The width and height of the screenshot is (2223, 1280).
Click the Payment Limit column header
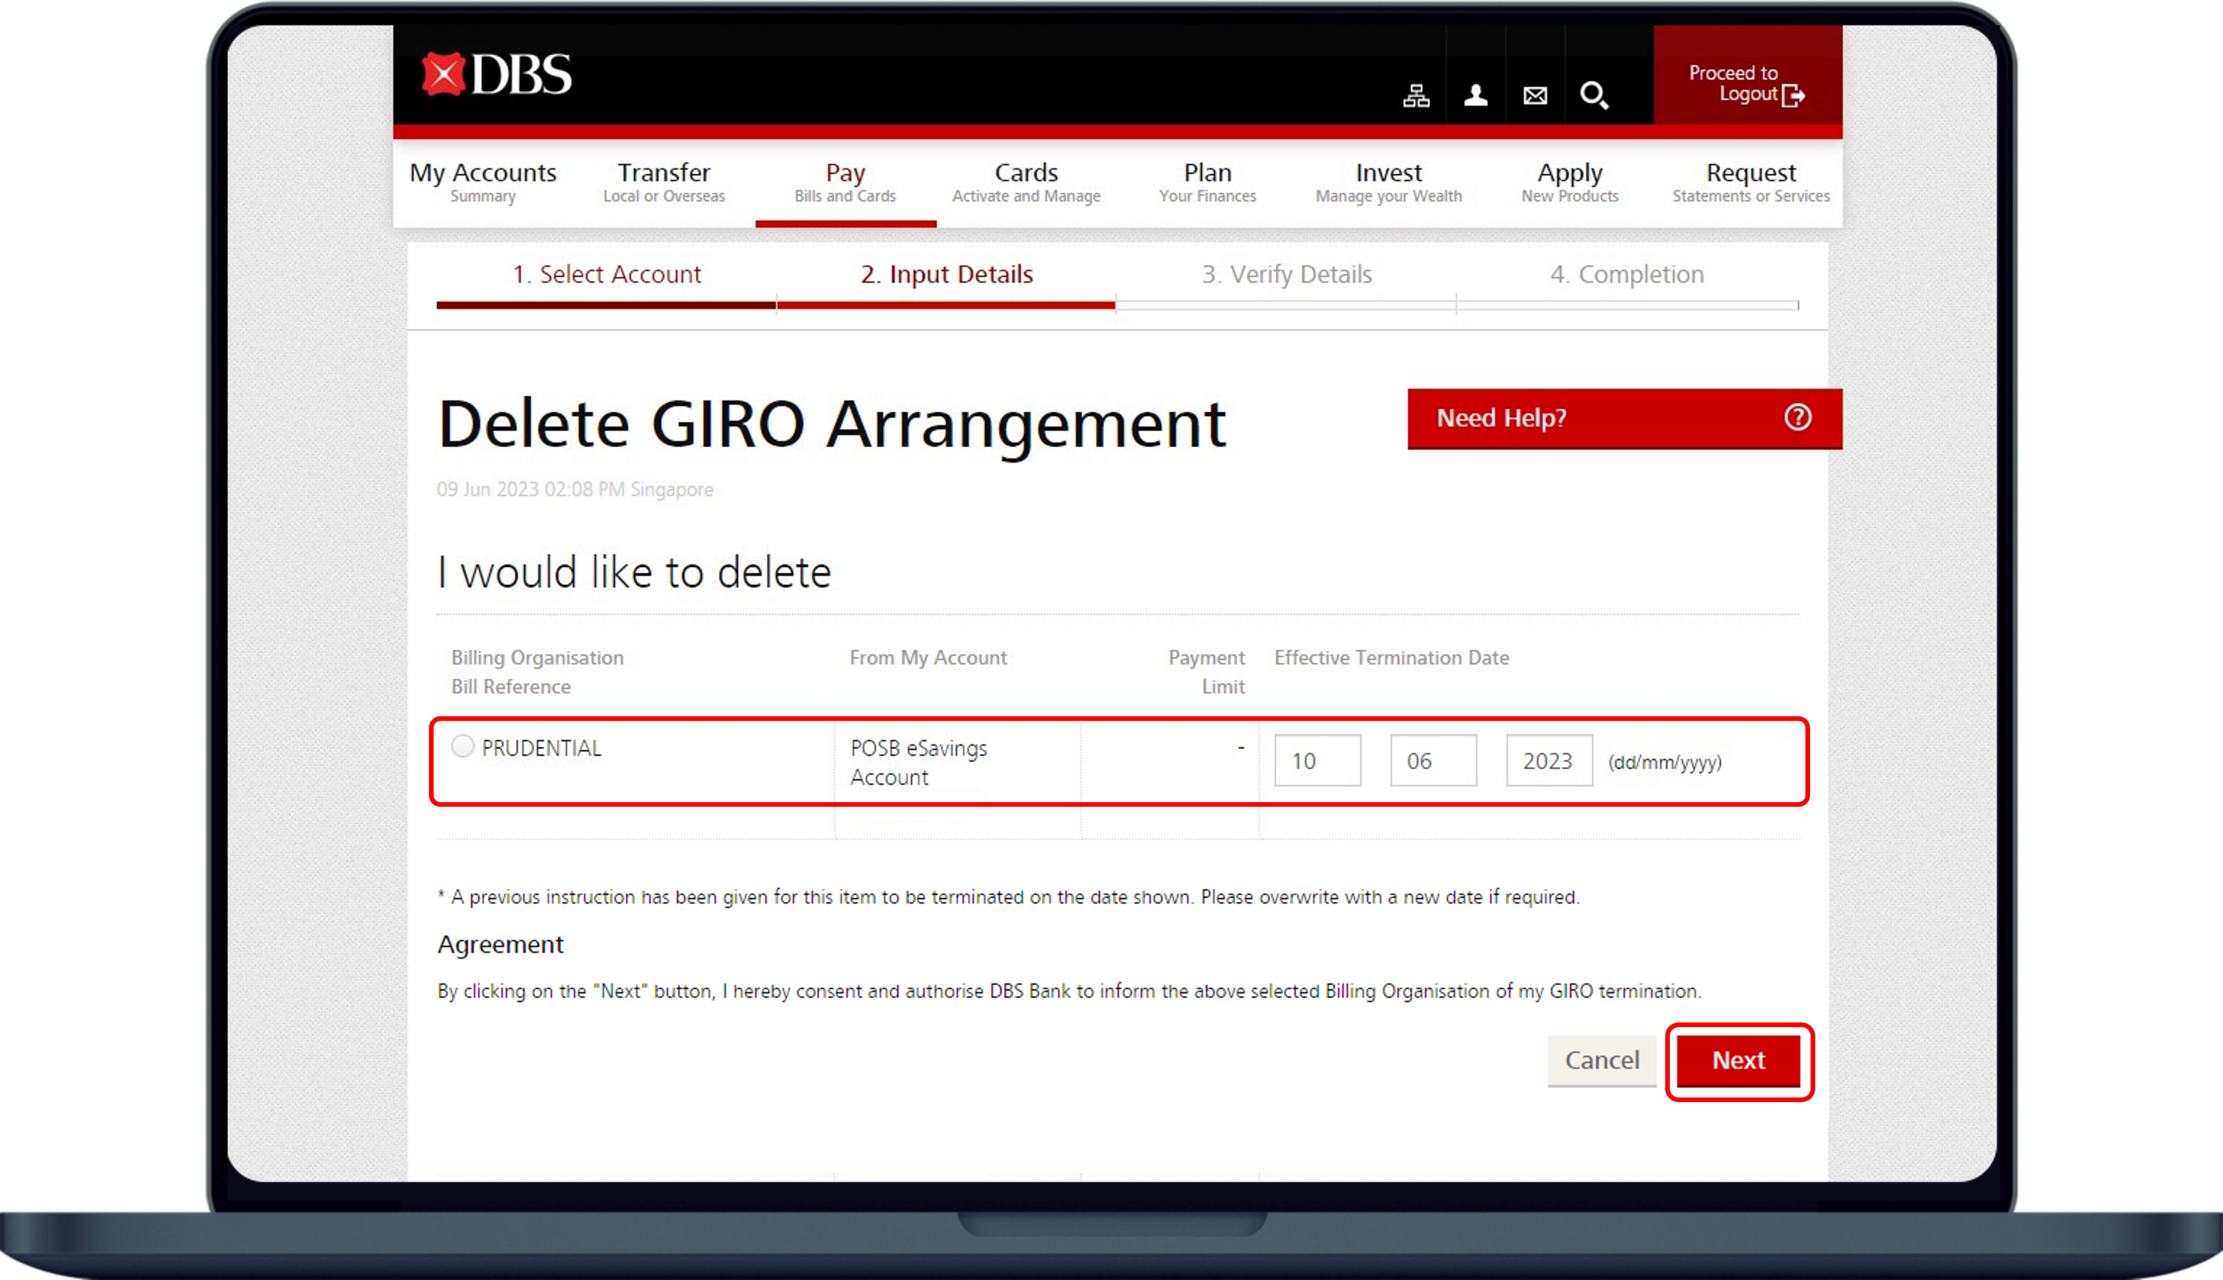[1207, 672]
